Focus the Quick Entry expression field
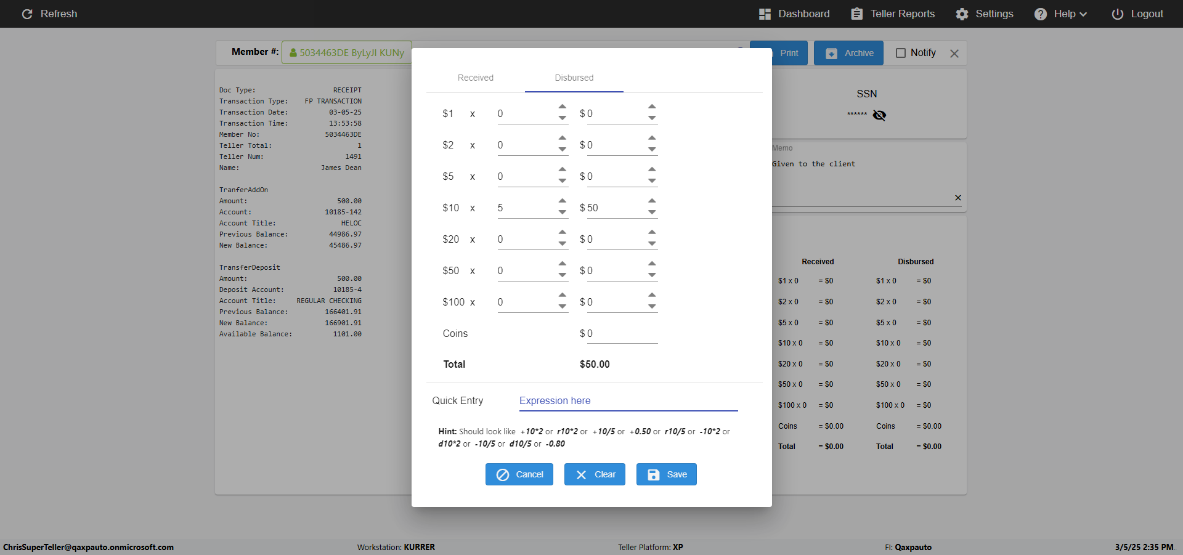The image size is (1183, 555). click(x=628, y=401)
